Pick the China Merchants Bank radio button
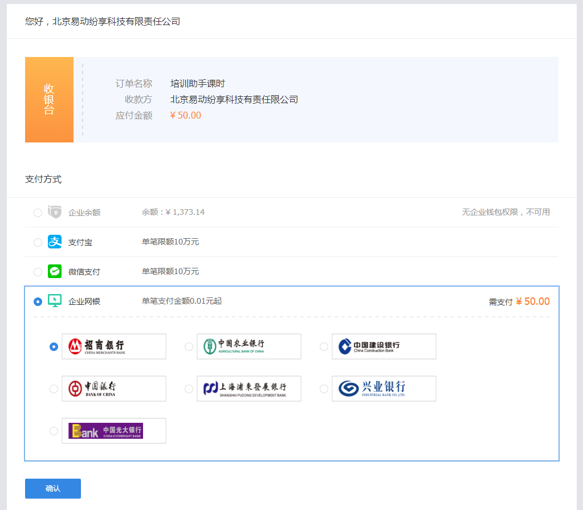 pos(54,347)
